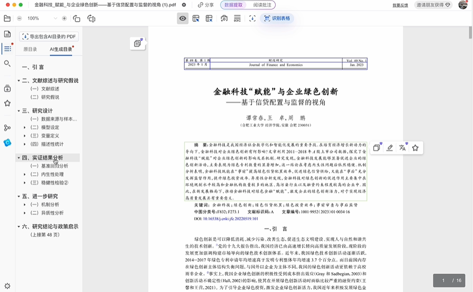Switch to 原目录 tab

click(x=30, y=49)
